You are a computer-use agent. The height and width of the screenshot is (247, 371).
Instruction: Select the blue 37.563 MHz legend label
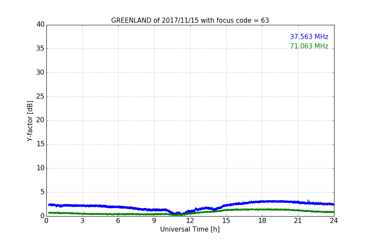coord(309,36)
